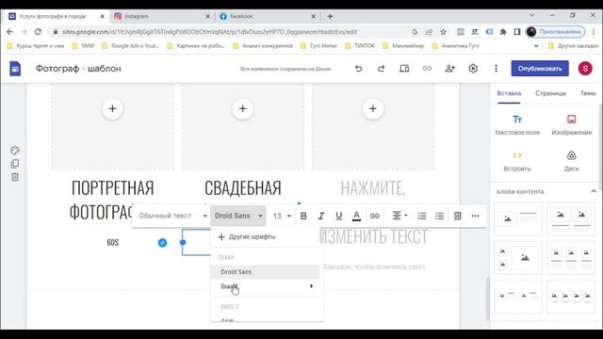603x339 pixels.
Task: Open text color picker
Action: (356, 216)
